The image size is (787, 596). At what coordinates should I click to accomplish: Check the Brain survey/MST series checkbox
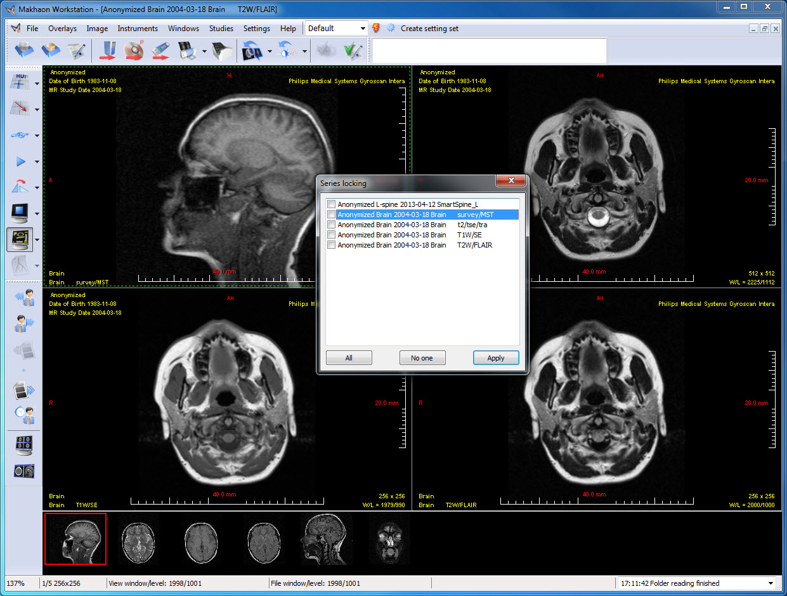(331, 215)
